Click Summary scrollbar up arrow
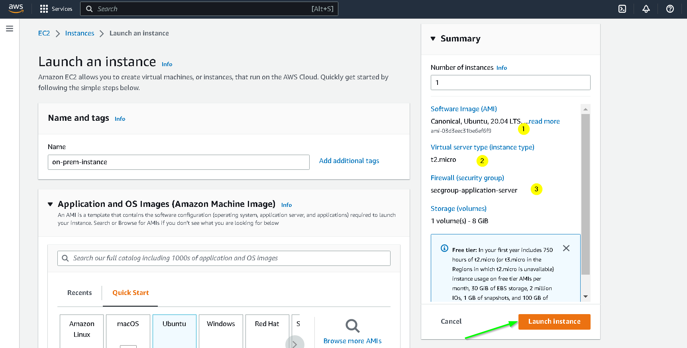This screenshot has height=348, width=687. point(585,109)
